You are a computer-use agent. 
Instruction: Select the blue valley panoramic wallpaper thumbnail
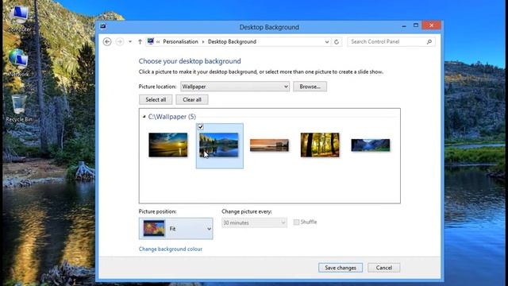[x=371, y=145]
